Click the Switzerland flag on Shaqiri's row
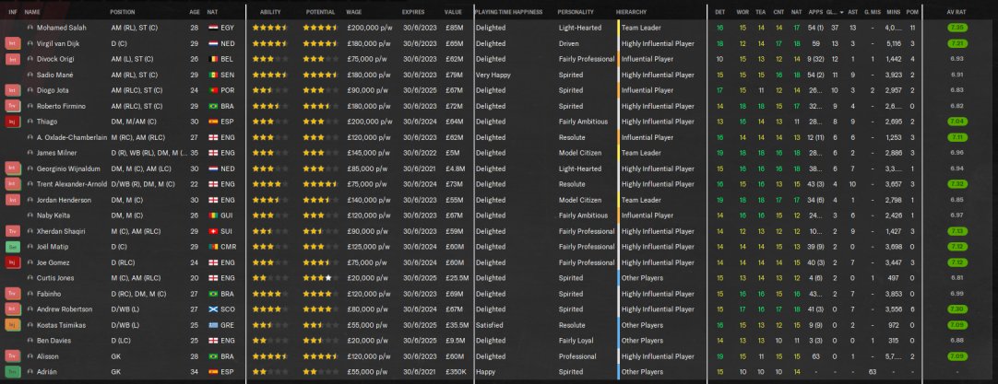 click(212, 231)
